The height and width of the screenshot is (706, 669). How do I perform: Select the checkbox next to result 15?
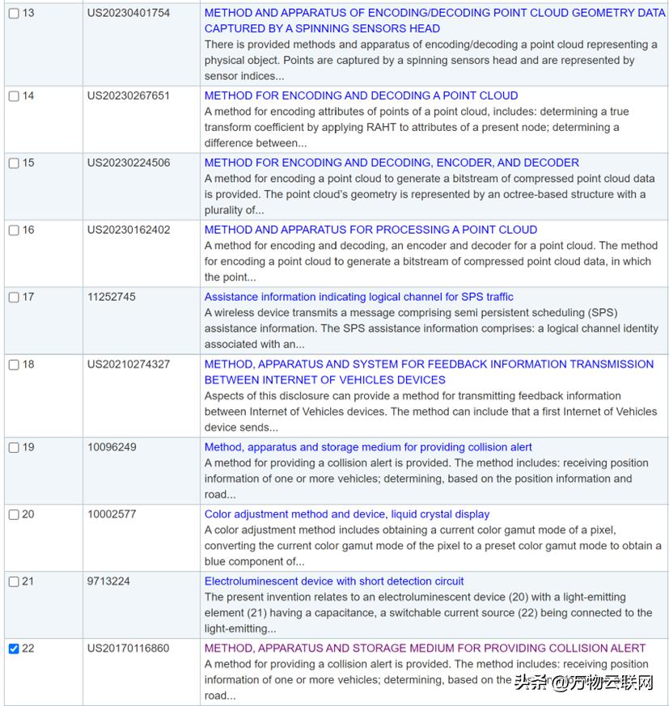[x=14, y=163]
